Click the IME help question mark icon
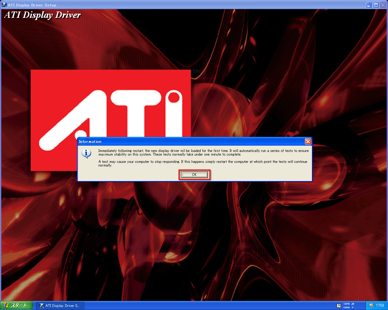 coord(339,306)
